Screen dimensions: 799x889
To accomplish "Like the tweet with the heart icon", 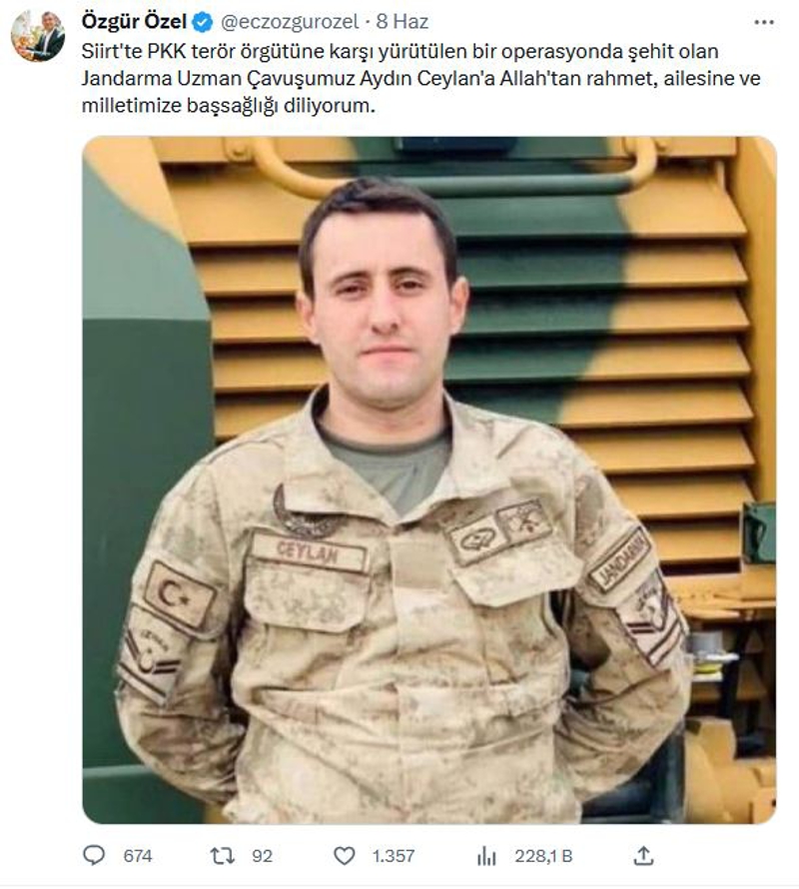I will [344, 855].
